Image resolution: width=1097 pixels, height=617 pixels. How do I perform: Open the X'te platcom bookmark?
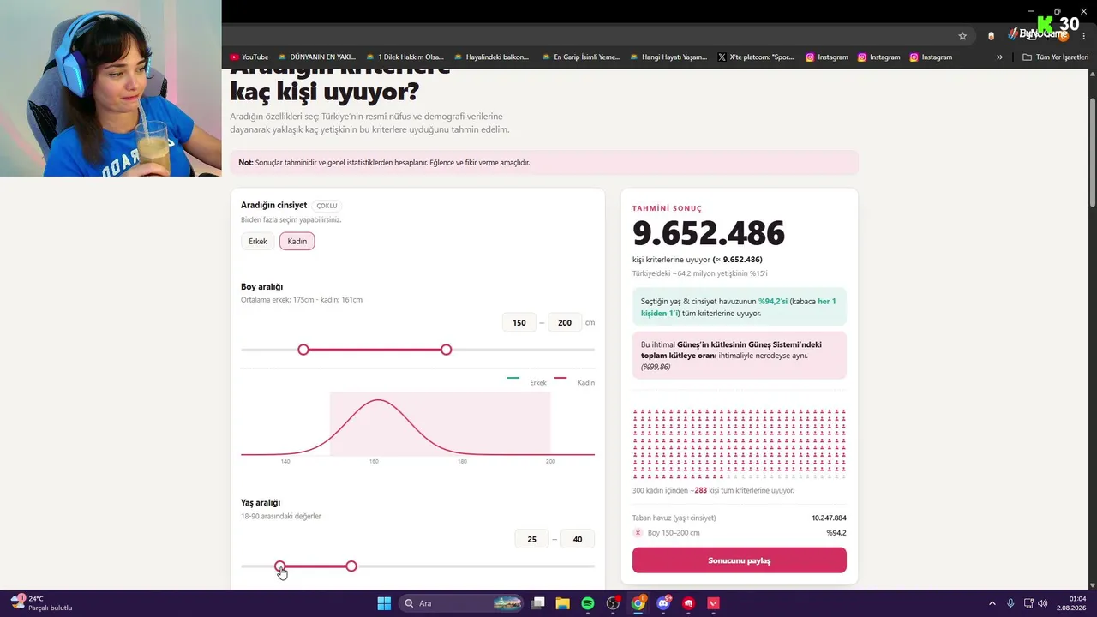tap(756, 57)
